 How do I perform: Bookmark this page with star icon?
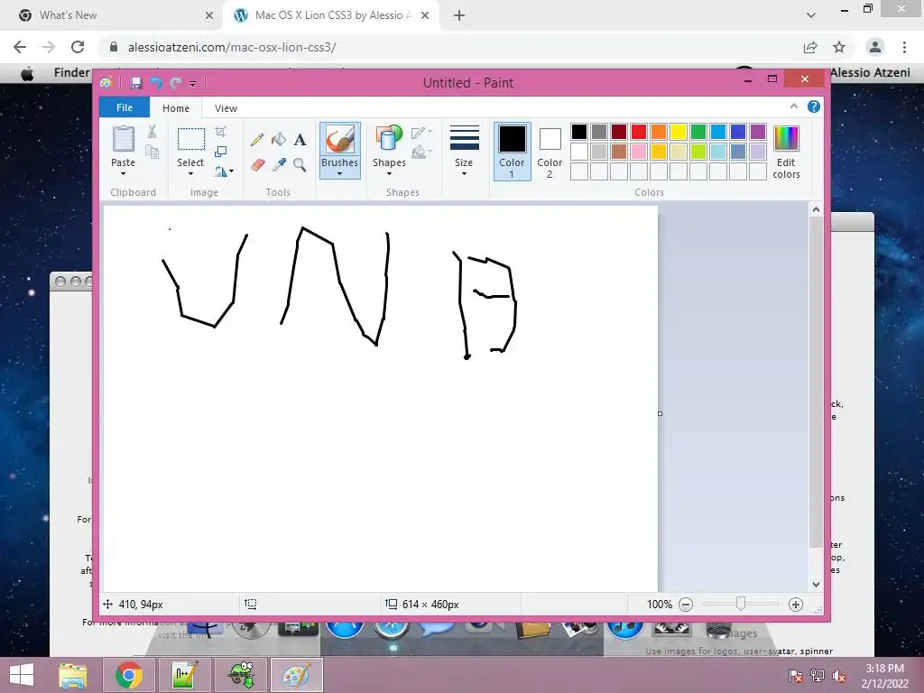point(839,47)
